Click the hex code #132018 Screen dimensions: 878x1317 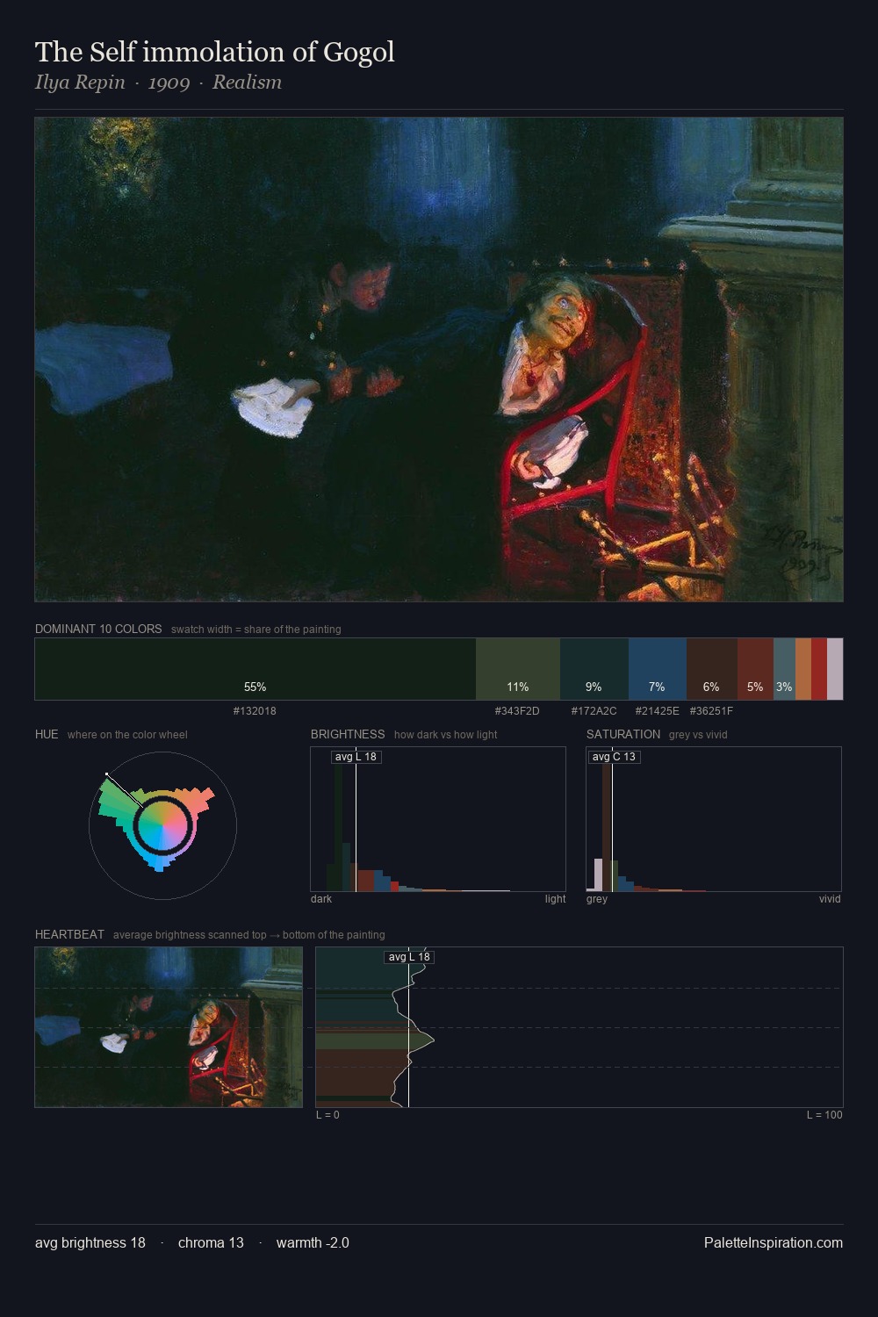(x=255, y=711)
